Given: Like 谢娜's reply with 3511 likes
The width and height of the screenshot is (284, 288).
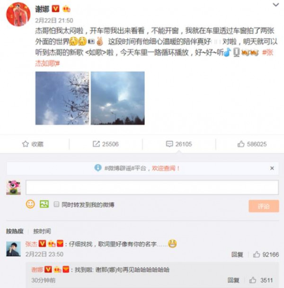Looking at the screenshot, I should 253,280.
